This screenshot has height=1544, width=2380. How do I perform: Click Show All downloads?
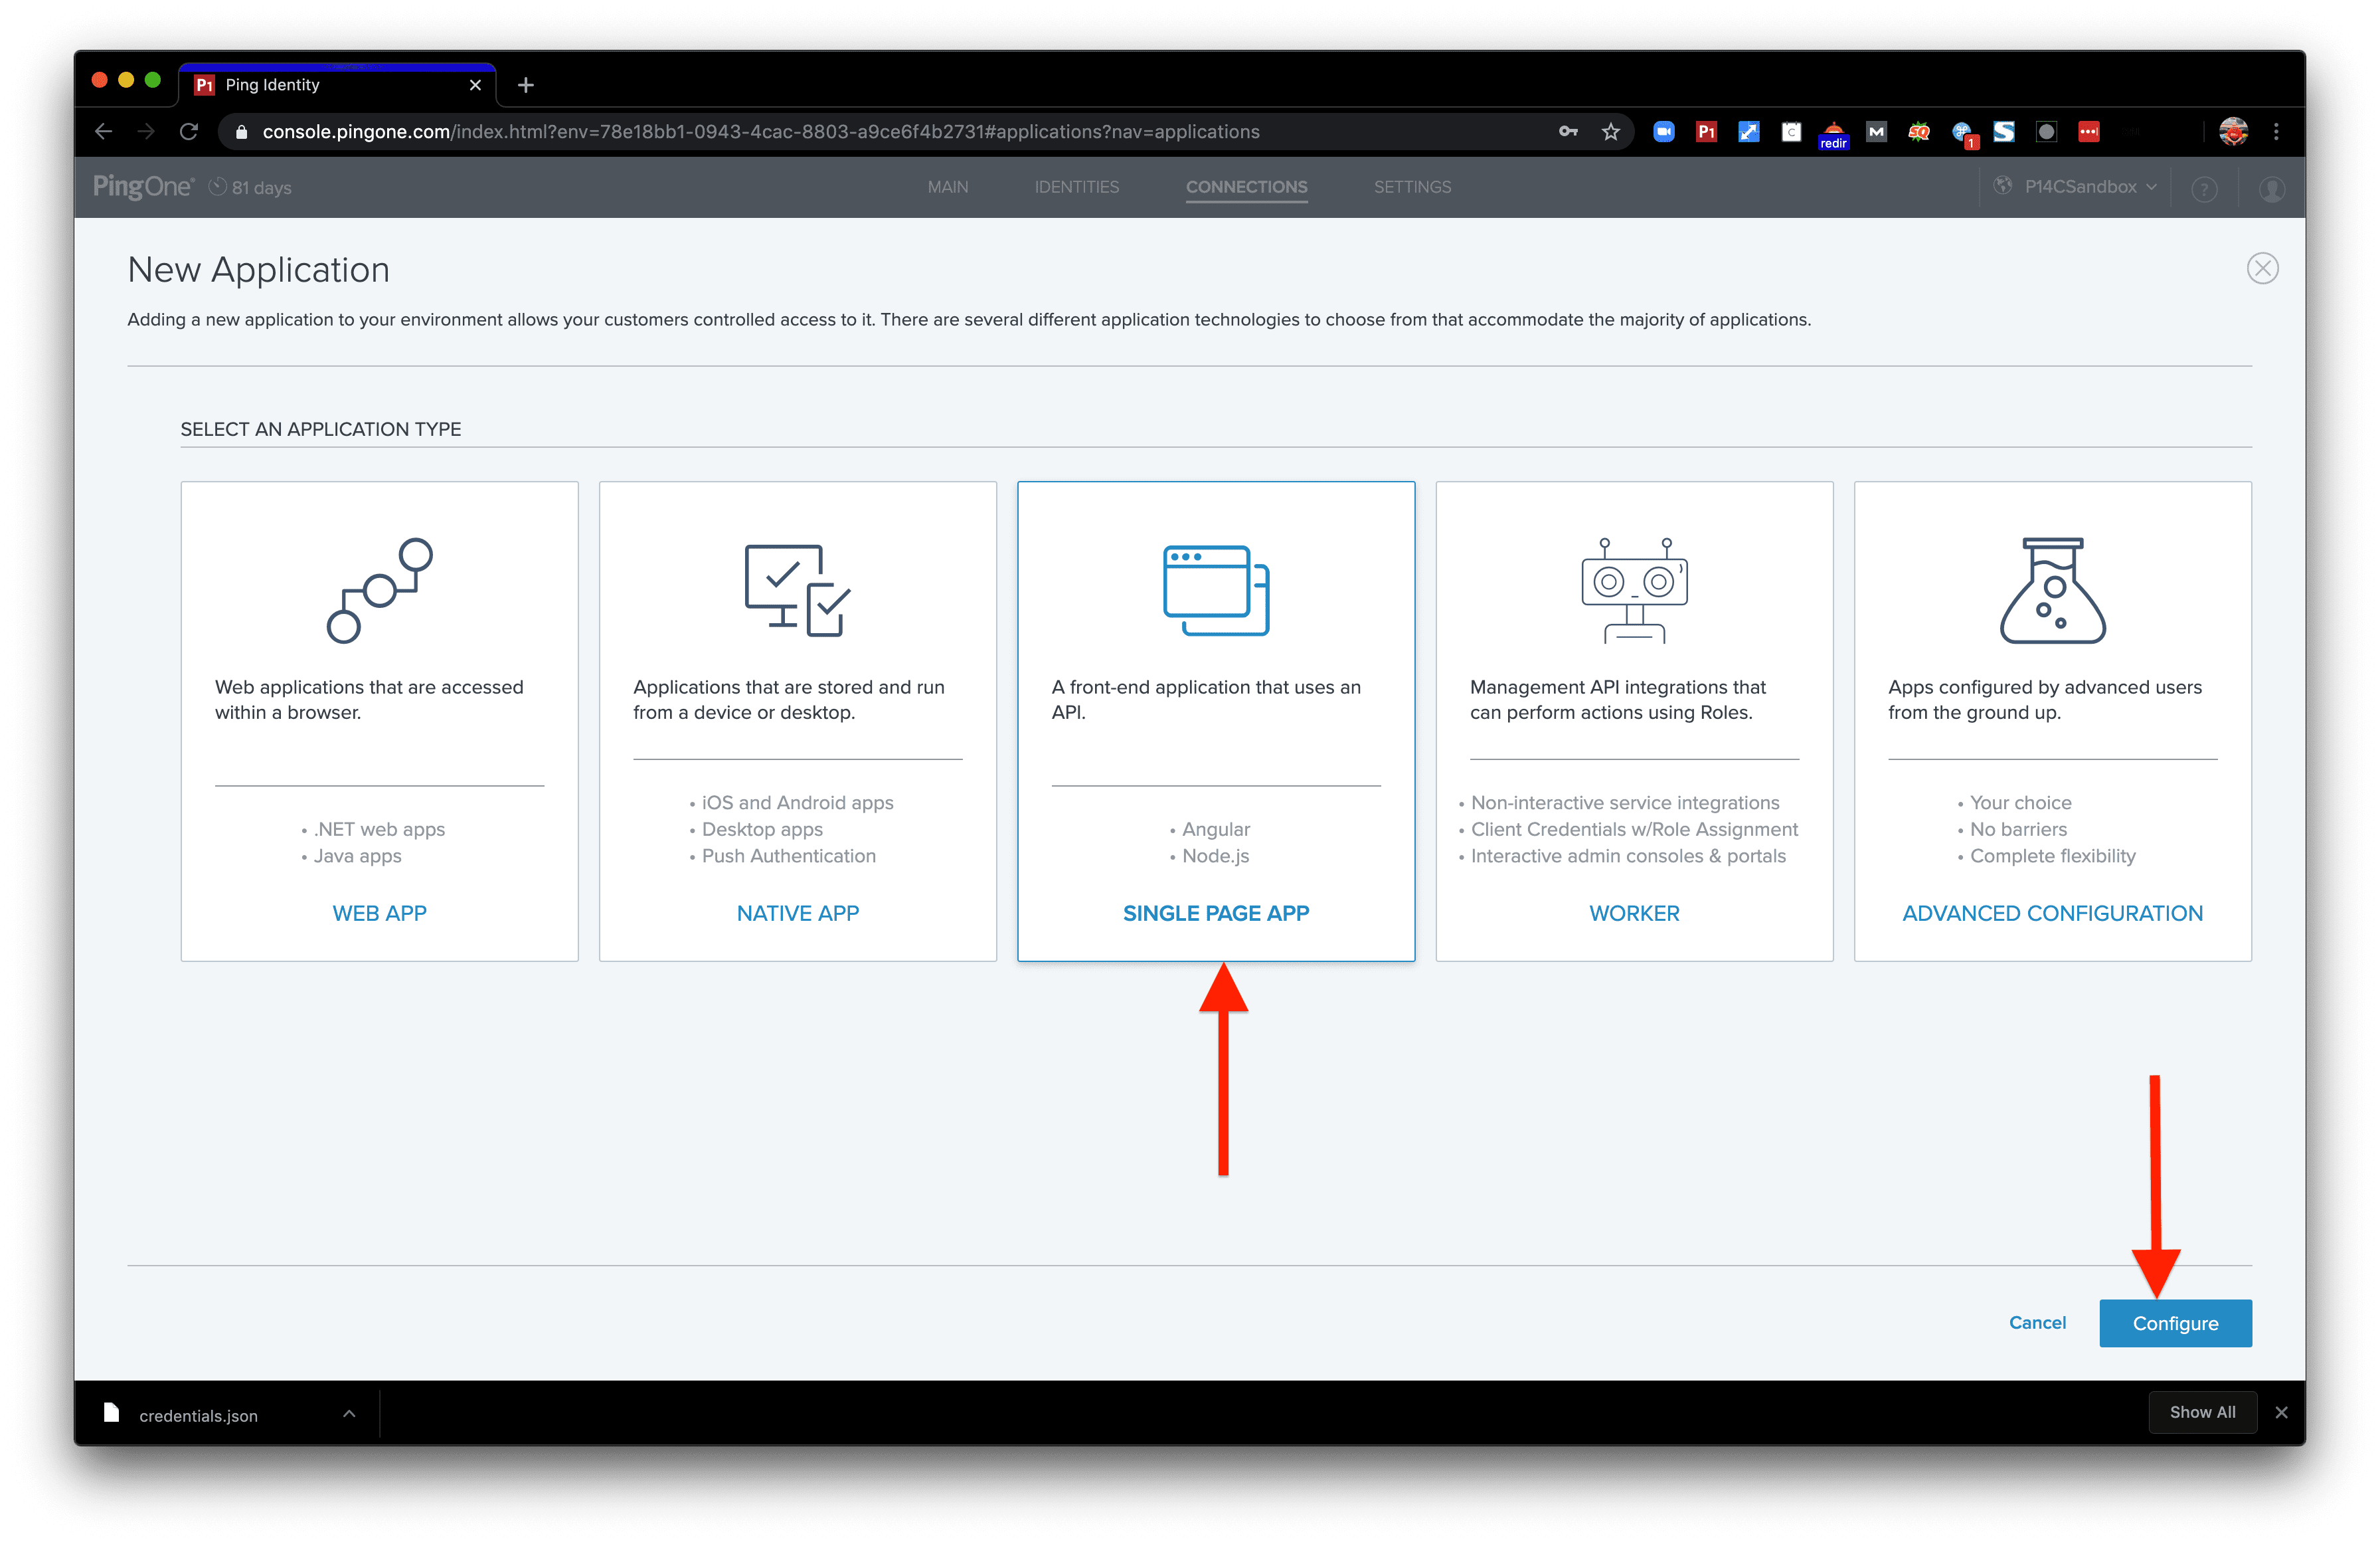(2202, 1412)
